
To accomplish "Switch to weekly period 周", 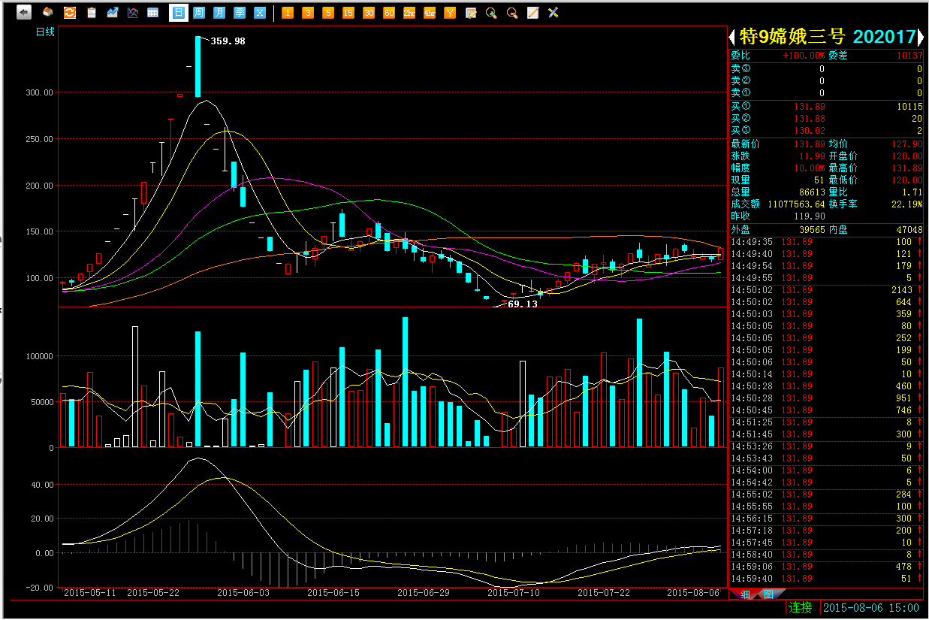I will pyautogui.click(x=198, y=13).
